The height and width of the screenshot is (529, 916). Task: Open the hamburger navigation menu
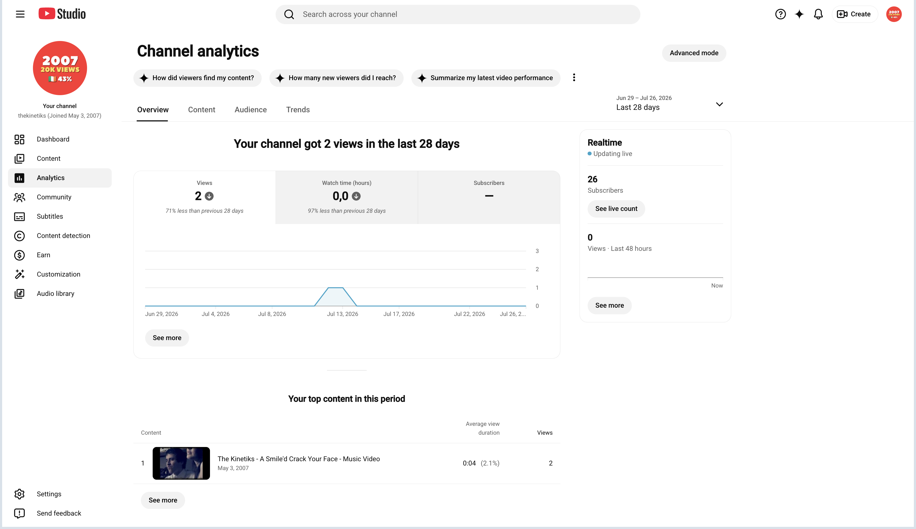pos(20,14)
